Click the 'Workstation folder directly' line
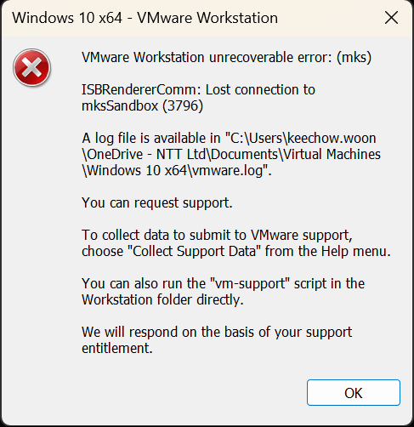The image size is (414, 427). [x=162, y=299]
